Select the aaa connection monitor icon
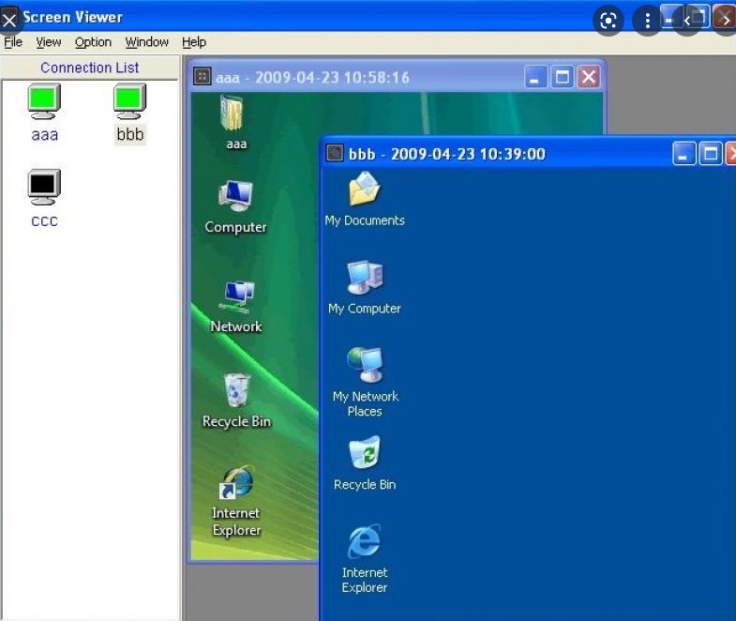Screen dimensions: 736x621 (44, 101)
